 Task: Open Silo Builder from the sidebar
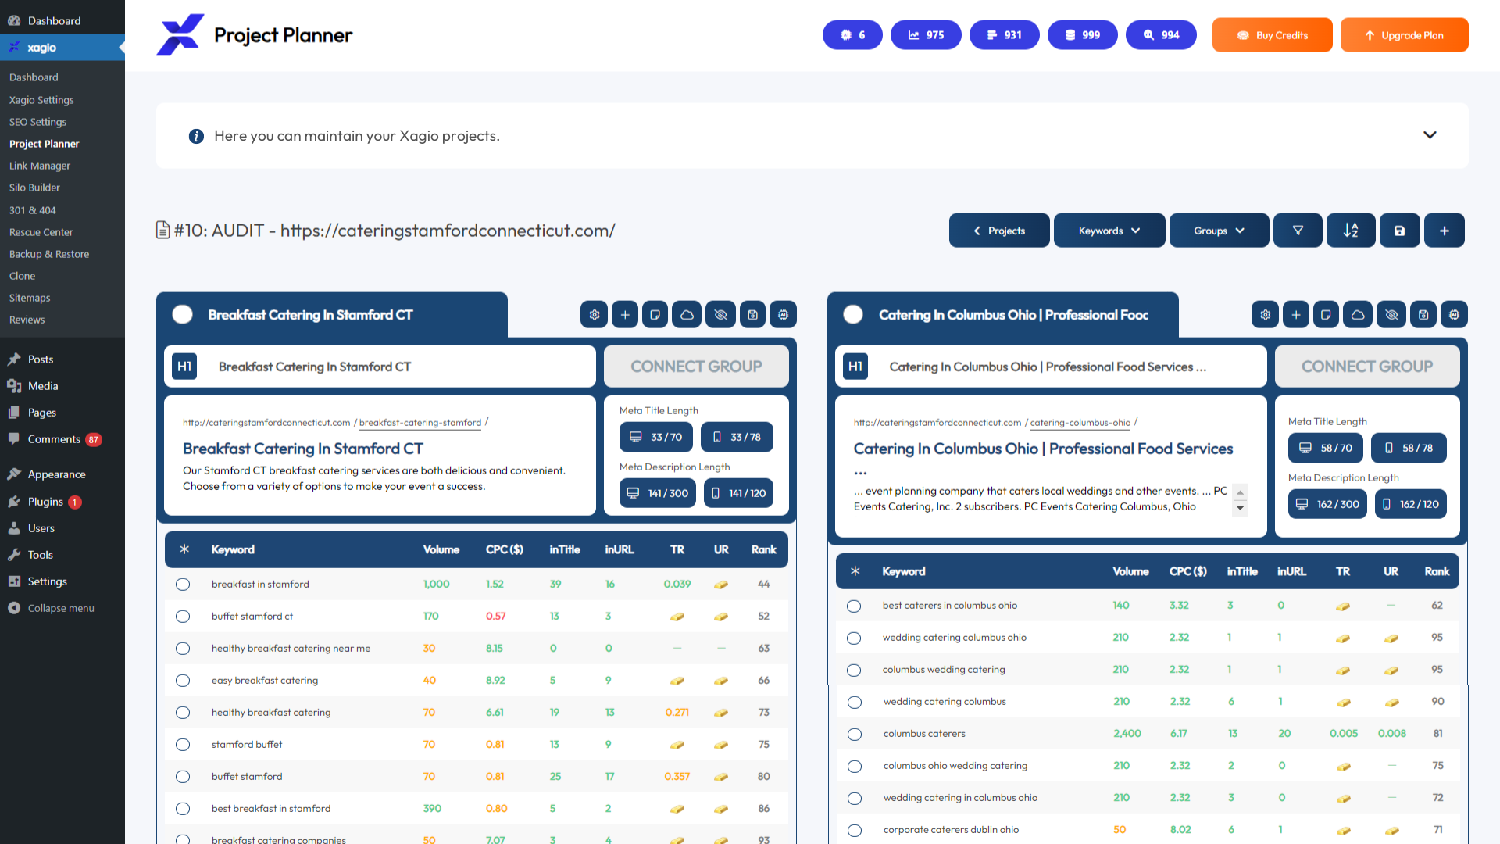pos(34,188)
